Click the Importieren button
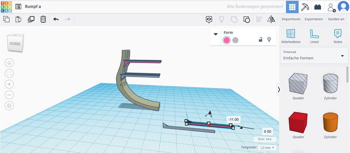 pos(291,19)
